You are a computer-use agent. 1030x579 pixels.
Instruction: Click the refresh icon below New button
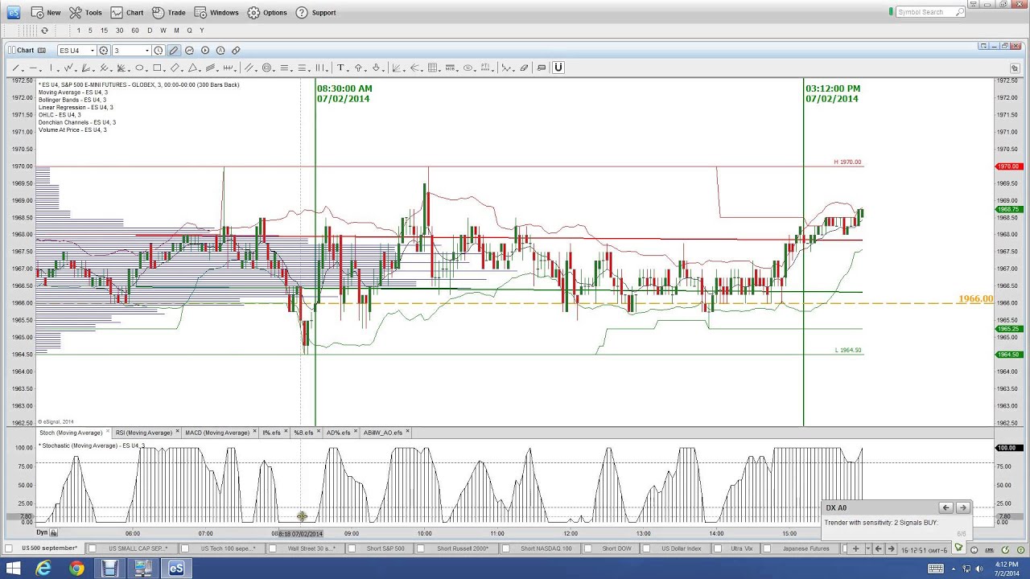pos(44,31)
